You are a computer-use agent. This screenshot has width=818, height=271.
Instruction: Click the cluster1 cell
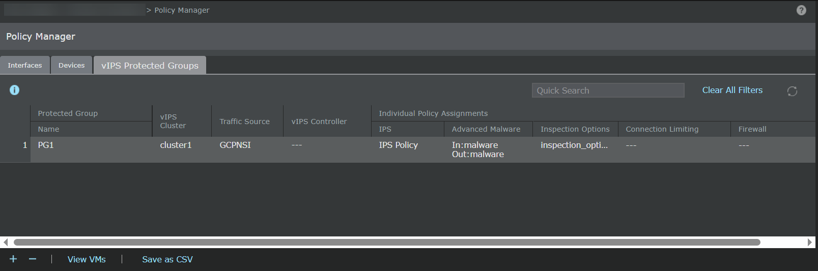(182, 149)
